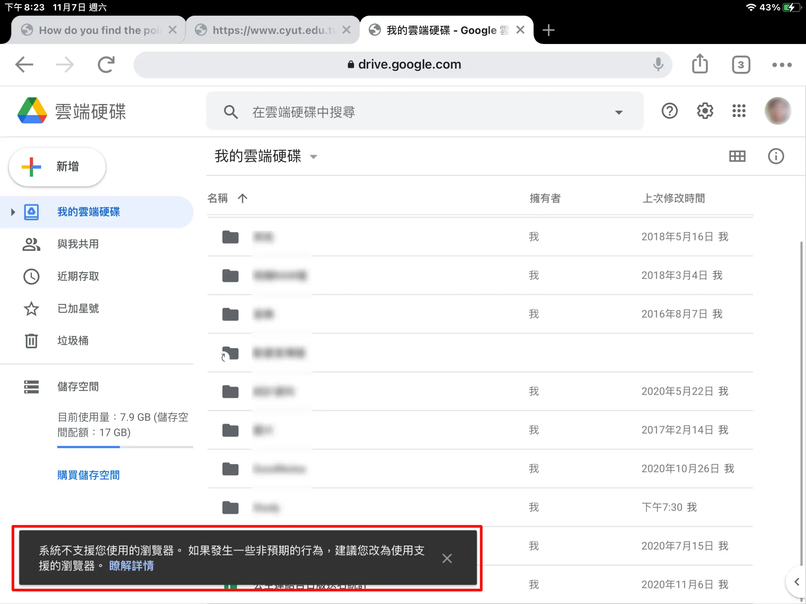
Task: Select the folder modified 2020年10月26日
Action: 480,469
